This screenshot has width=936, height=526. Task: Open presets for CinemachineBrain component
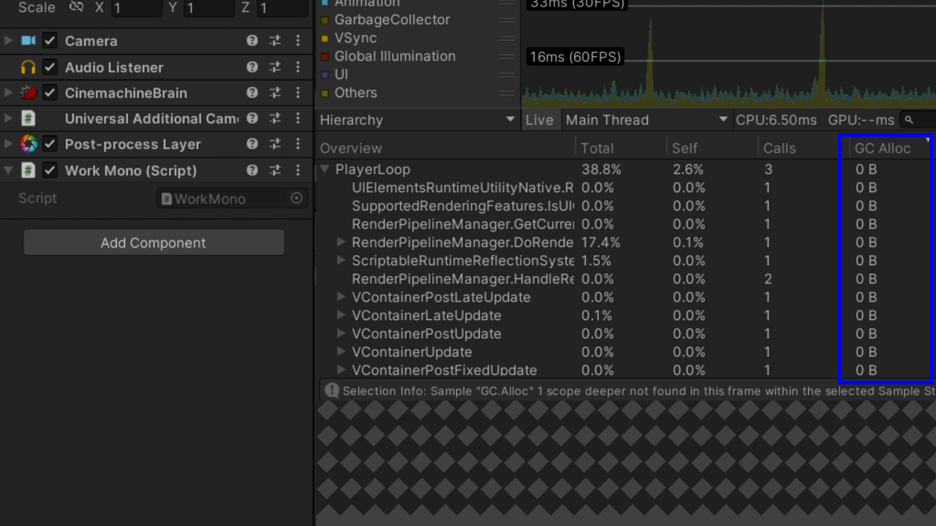click(x=275, y=93)
